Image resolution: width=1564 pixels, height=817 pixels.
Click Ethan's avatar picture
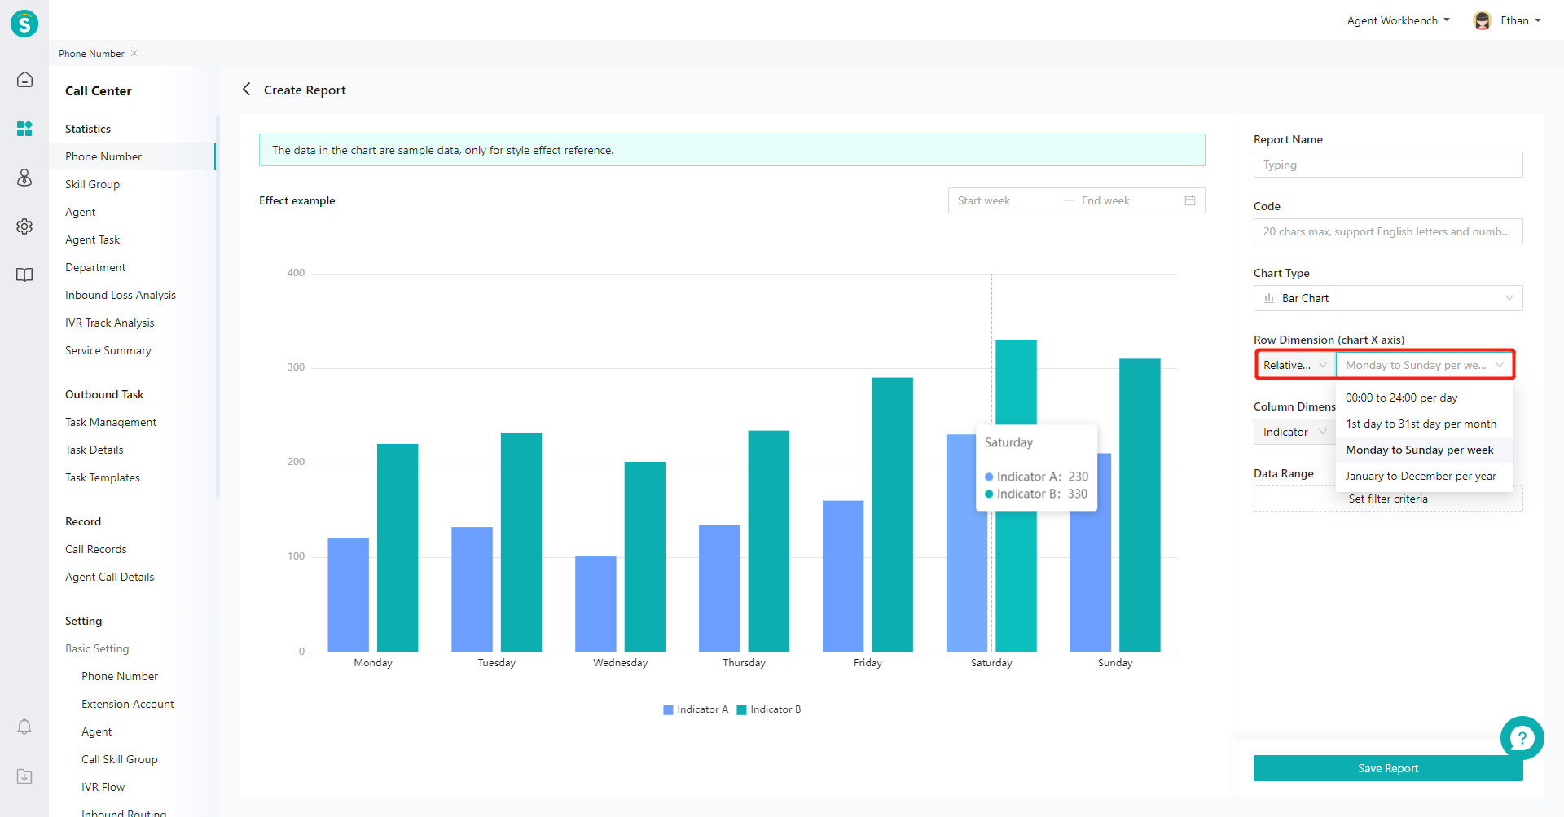coord(1483,20)
